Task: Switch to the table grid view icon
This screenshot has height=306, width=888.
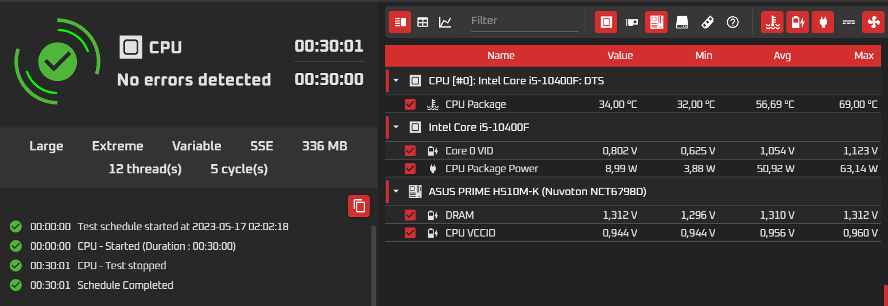Action: point(422,22)
